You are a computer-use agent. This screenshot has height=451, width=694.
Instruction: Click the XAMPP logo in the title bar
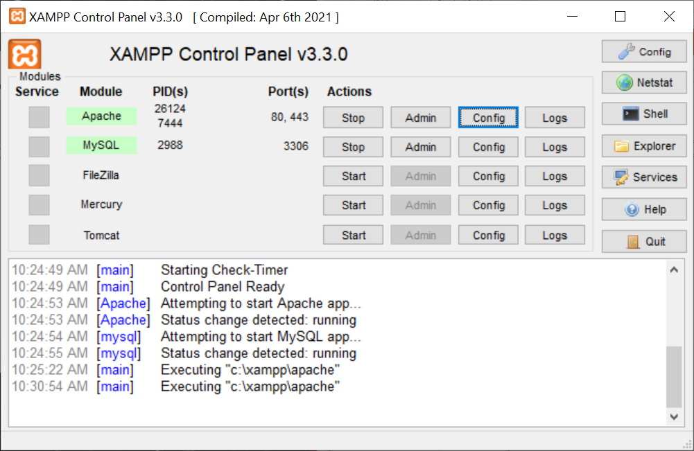pos(17,17)
